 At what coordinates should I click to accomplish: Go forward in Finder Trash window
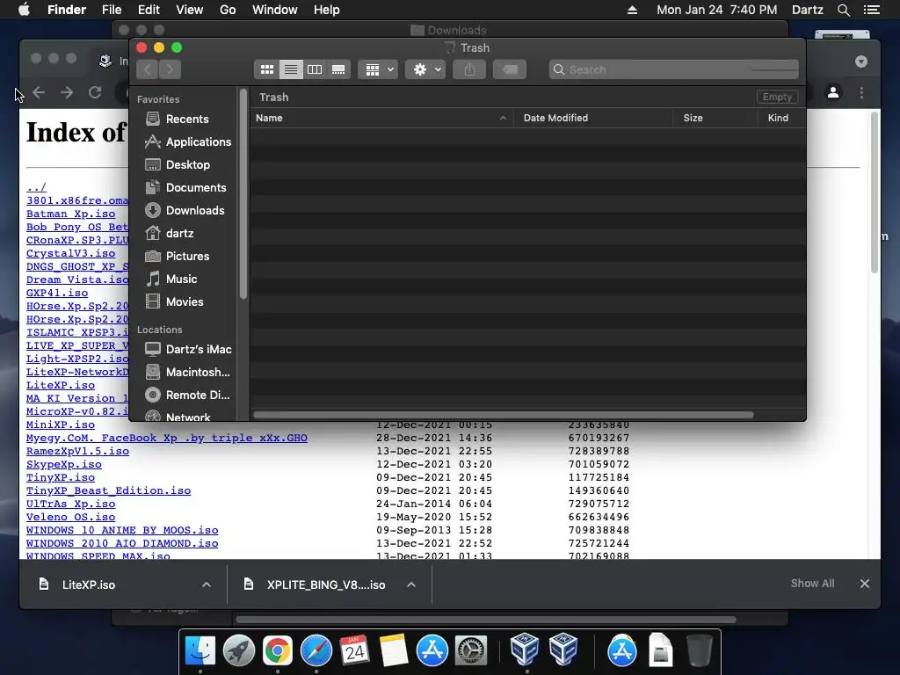[170, 69]
